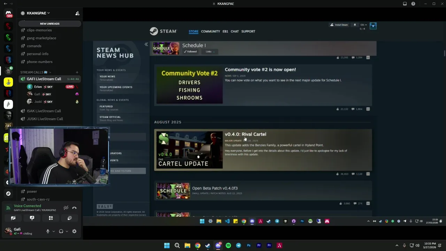Open the green phone server icon
Screen dimensions: 446x251
click(8, 37)
